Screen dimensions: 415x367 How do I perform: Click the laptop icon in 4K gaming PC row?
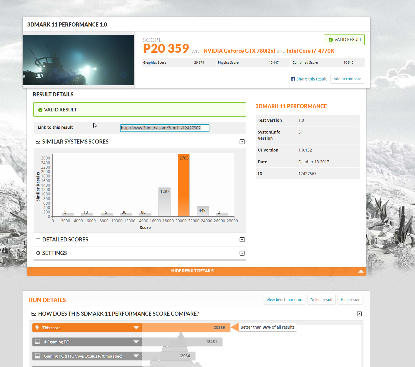[38, 342]
